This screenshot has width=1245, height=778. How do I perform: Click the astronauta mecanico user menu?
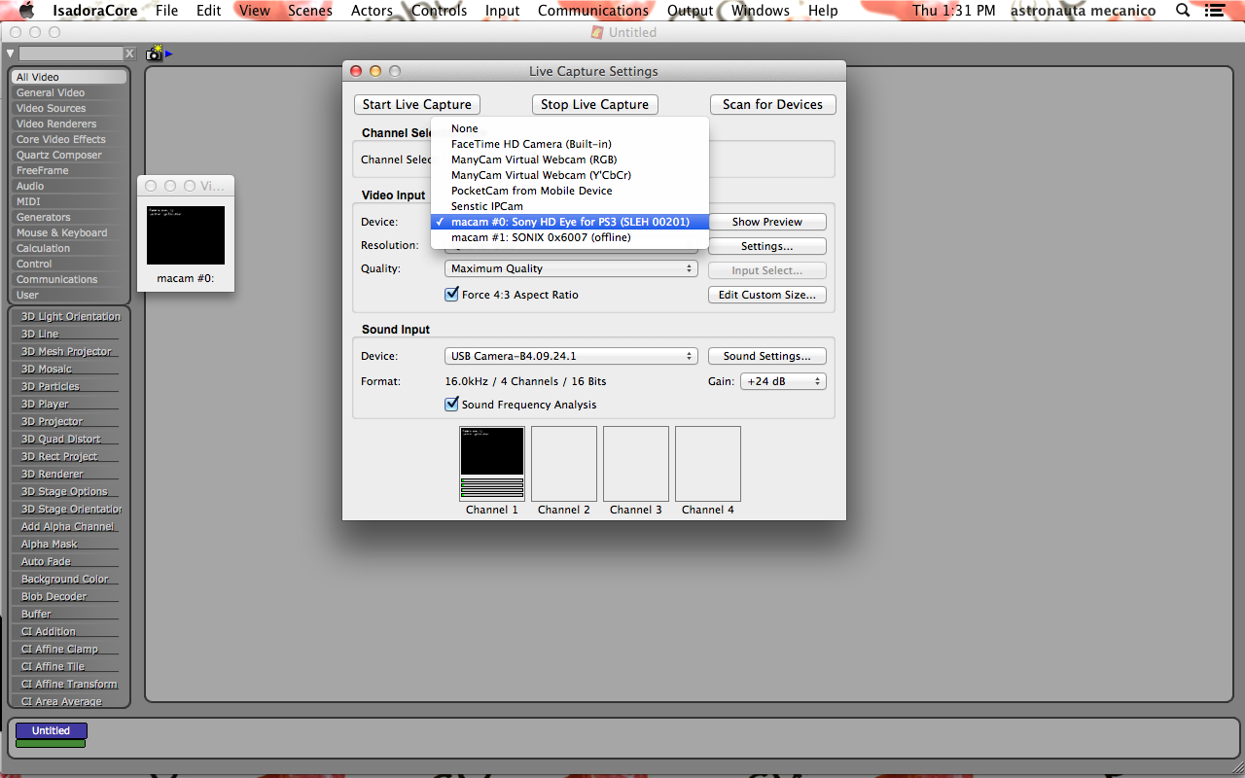tap(1083, 11)
